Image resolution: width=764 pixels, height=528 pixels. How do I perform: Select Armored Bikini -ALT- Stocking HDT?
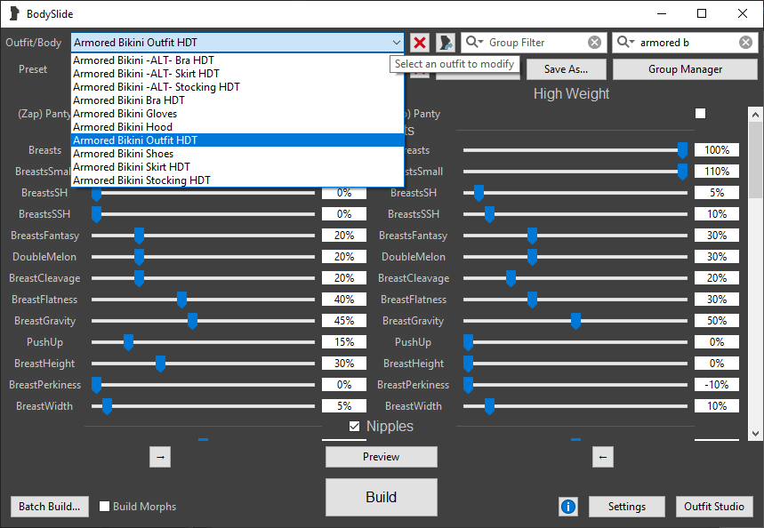[x=237, y=87]
